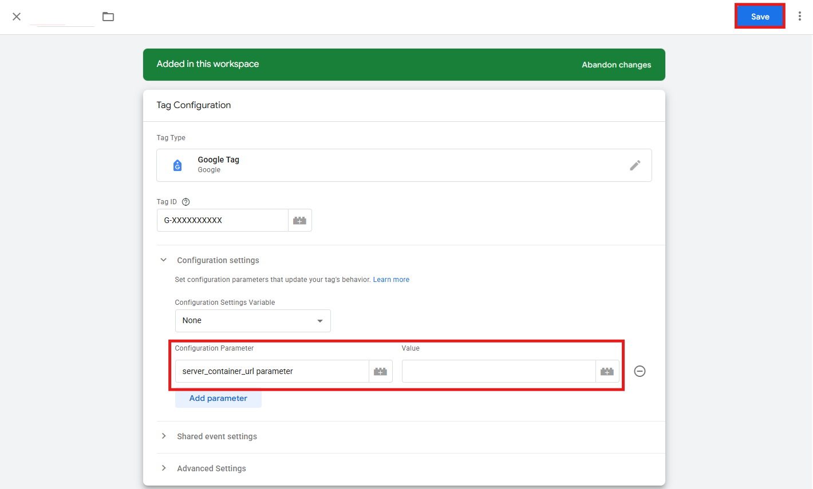Click Add parameter button
The height and width of the screenshot is (489, 813).
[218, 398]
